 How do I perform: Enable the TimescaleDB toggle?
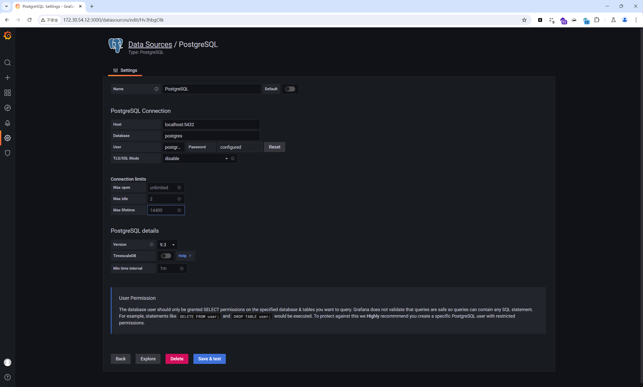(166, 256)
